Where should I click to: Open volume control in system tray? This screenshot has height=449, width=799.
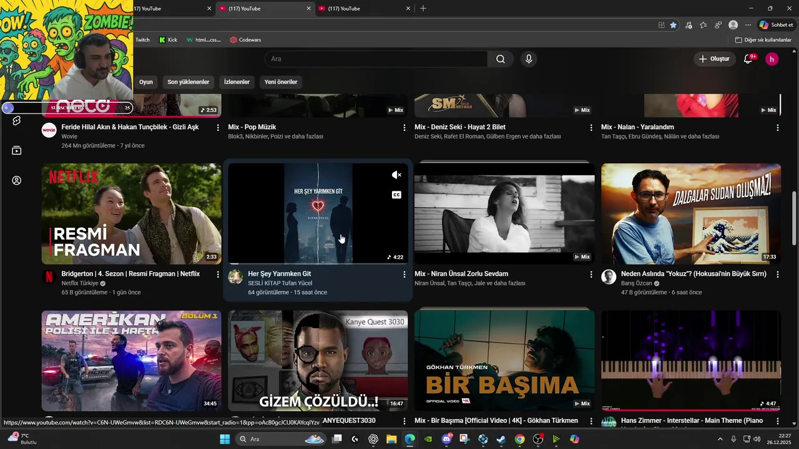(757, 439)
